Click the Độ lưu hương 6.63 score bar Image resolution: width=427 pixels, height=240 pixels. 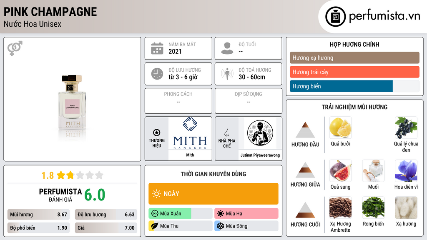pos(106,215)
